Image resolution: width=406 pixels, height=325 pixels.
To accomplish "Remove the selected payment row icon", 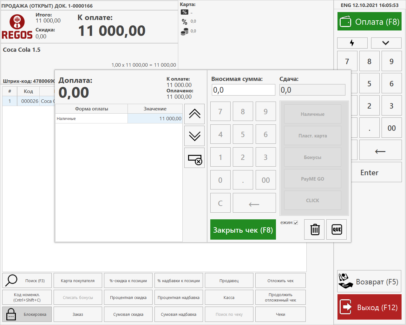I will (x=194, y=158).
